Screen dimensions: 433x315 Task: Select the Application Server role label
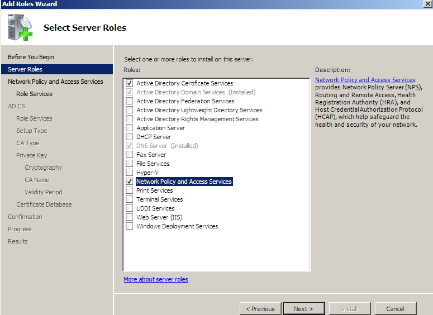click(x=161, y=128)
